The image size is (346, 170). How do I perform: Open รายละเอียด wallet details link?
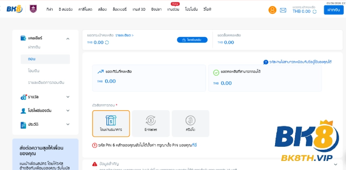coord(124,35)
